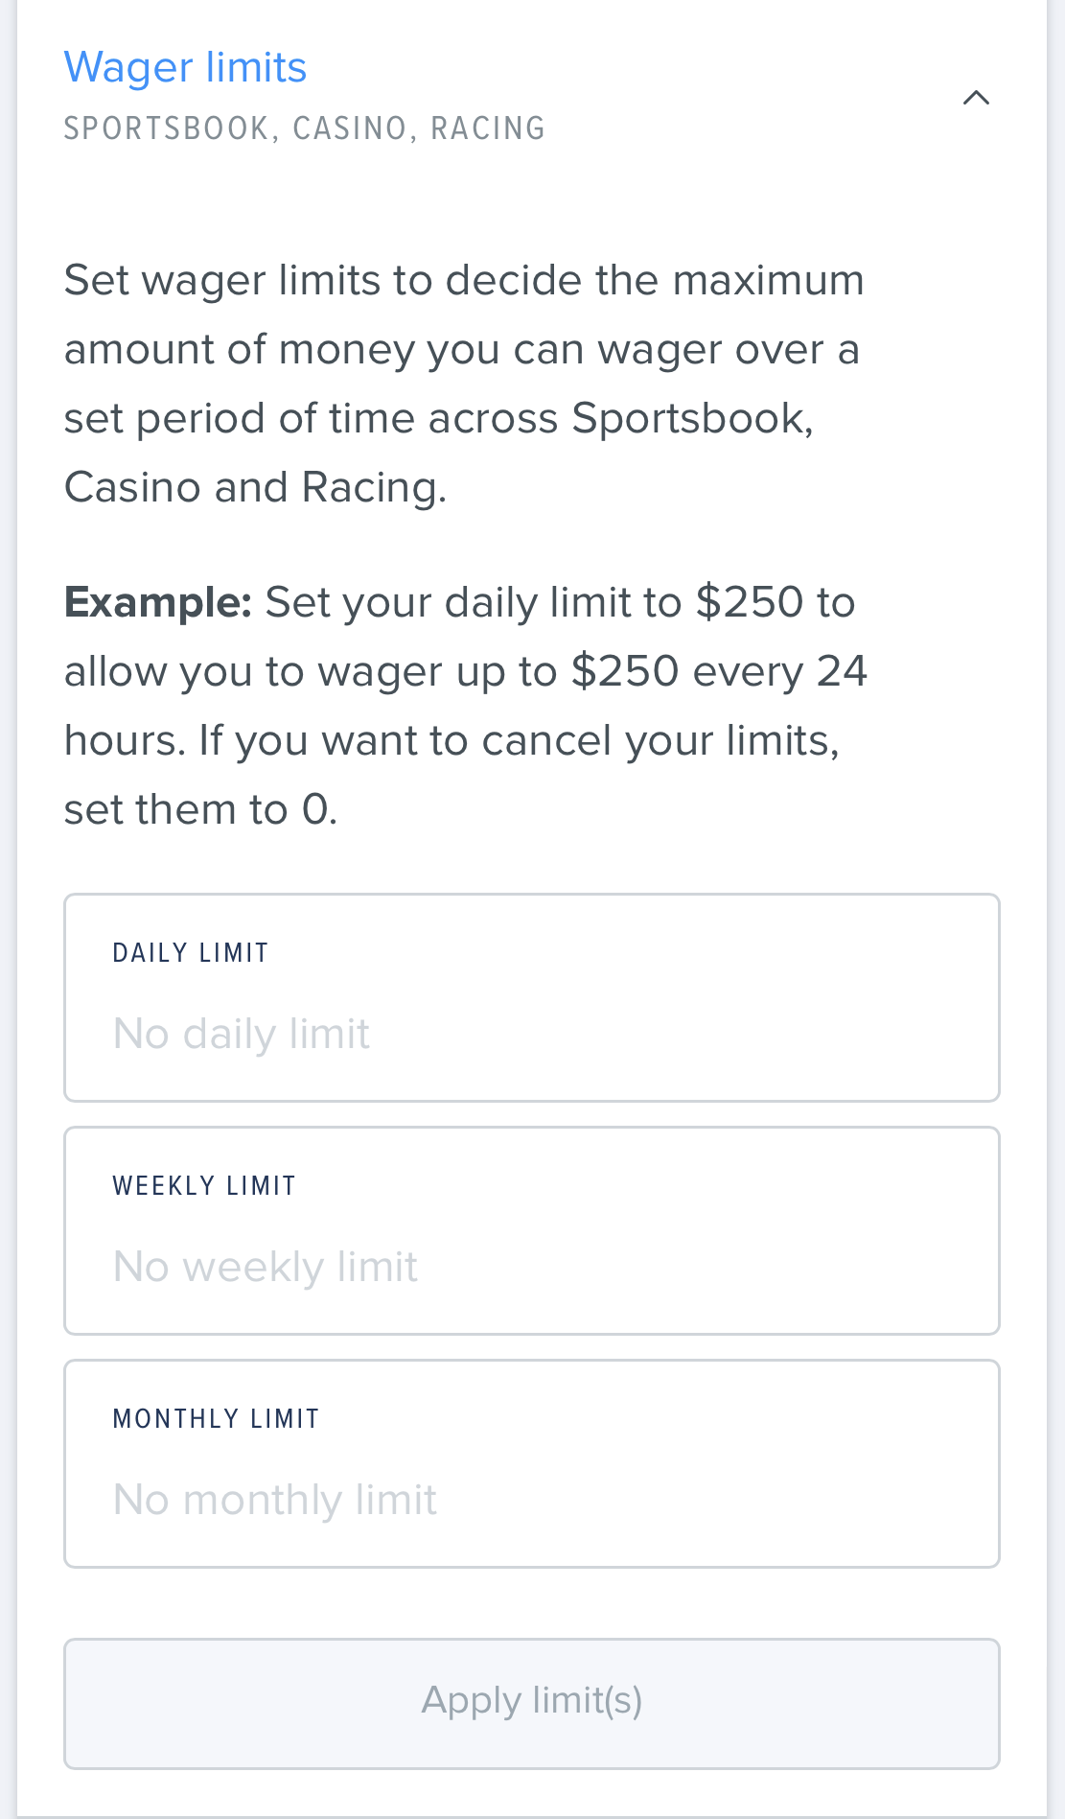The width and height of the screenshot is (1065, 1819).
Task: Open the Wager limits heading link
Action: coord(185,67)
